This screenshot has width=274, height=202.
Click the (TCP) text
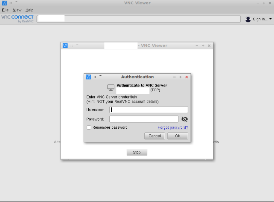[x=155, y=90]
